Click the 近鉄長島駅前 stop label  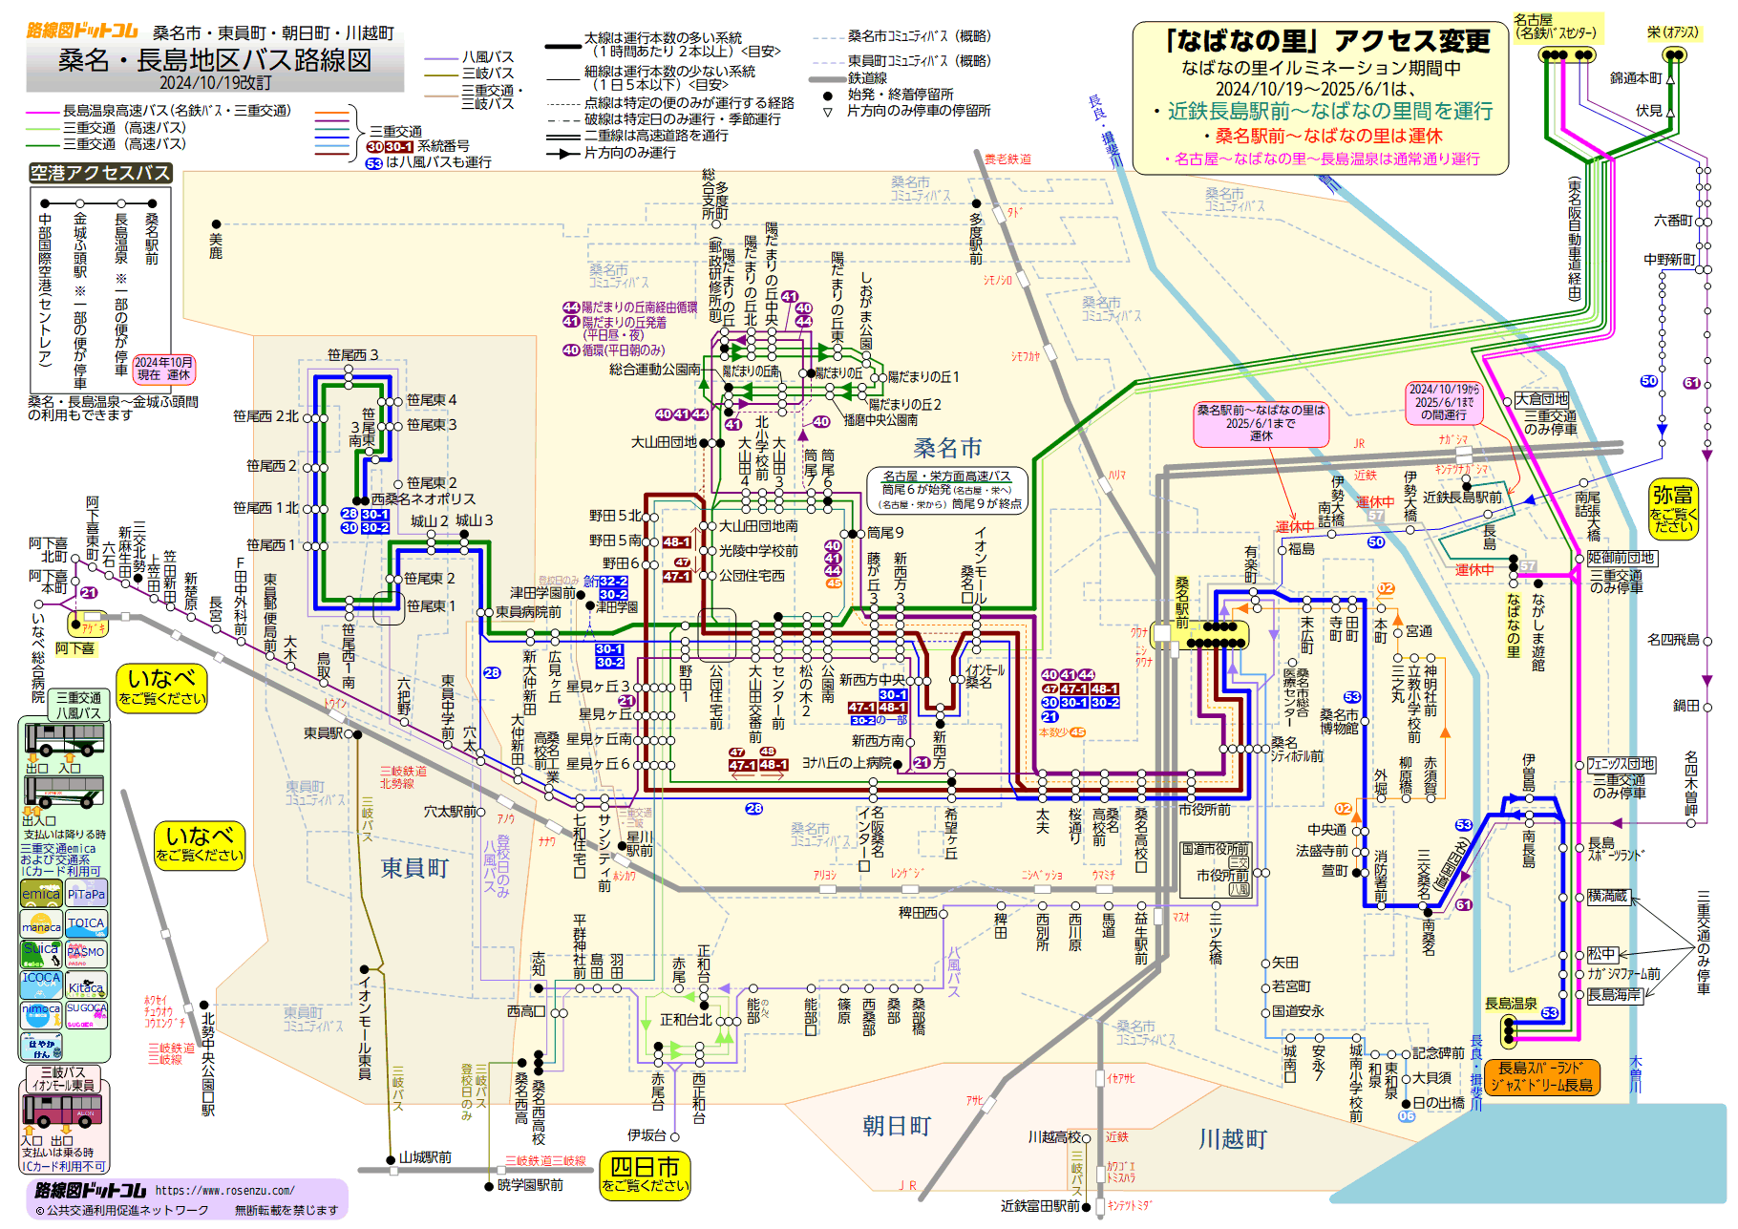click(x=1462, y=498)
